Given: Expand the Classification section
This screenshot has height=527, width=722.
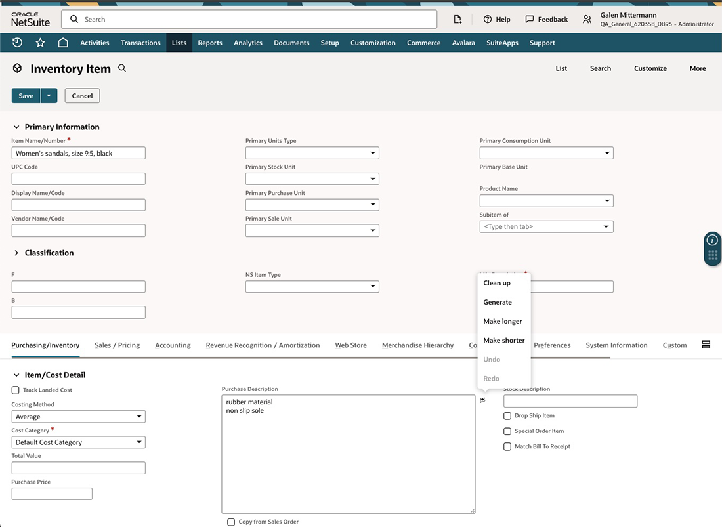Looking at the screenshot, I should (17, 253).
